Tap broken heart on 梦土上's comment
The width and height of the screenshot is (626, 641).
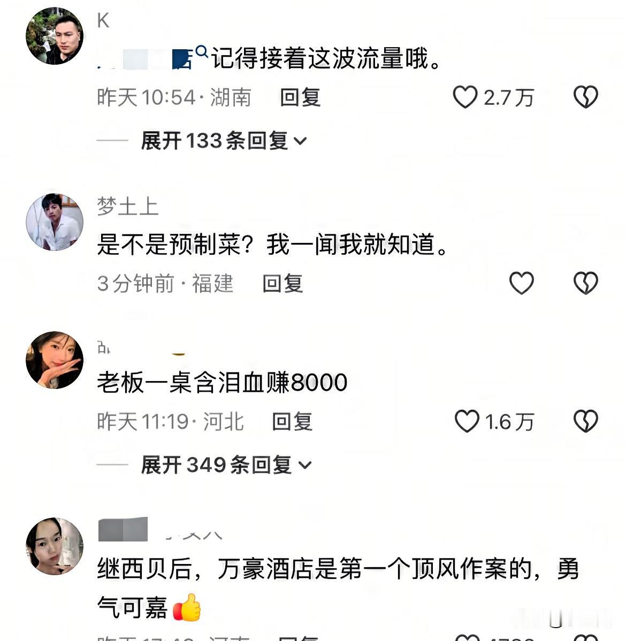coord(585,283)
